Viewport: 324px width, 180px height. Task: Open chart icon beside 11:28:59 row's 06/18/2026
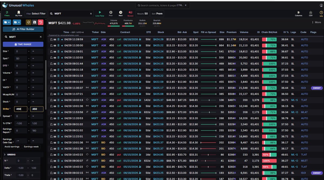140,39
